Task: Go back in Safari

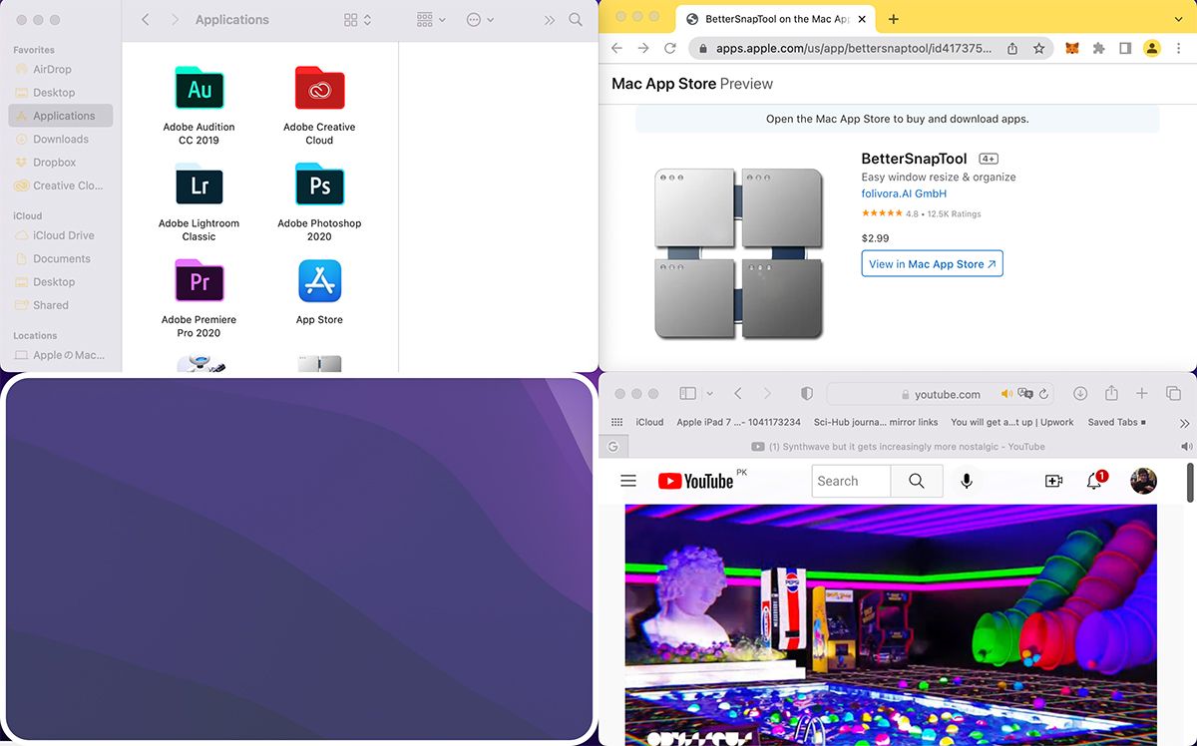Action: (x=738, y=394)
